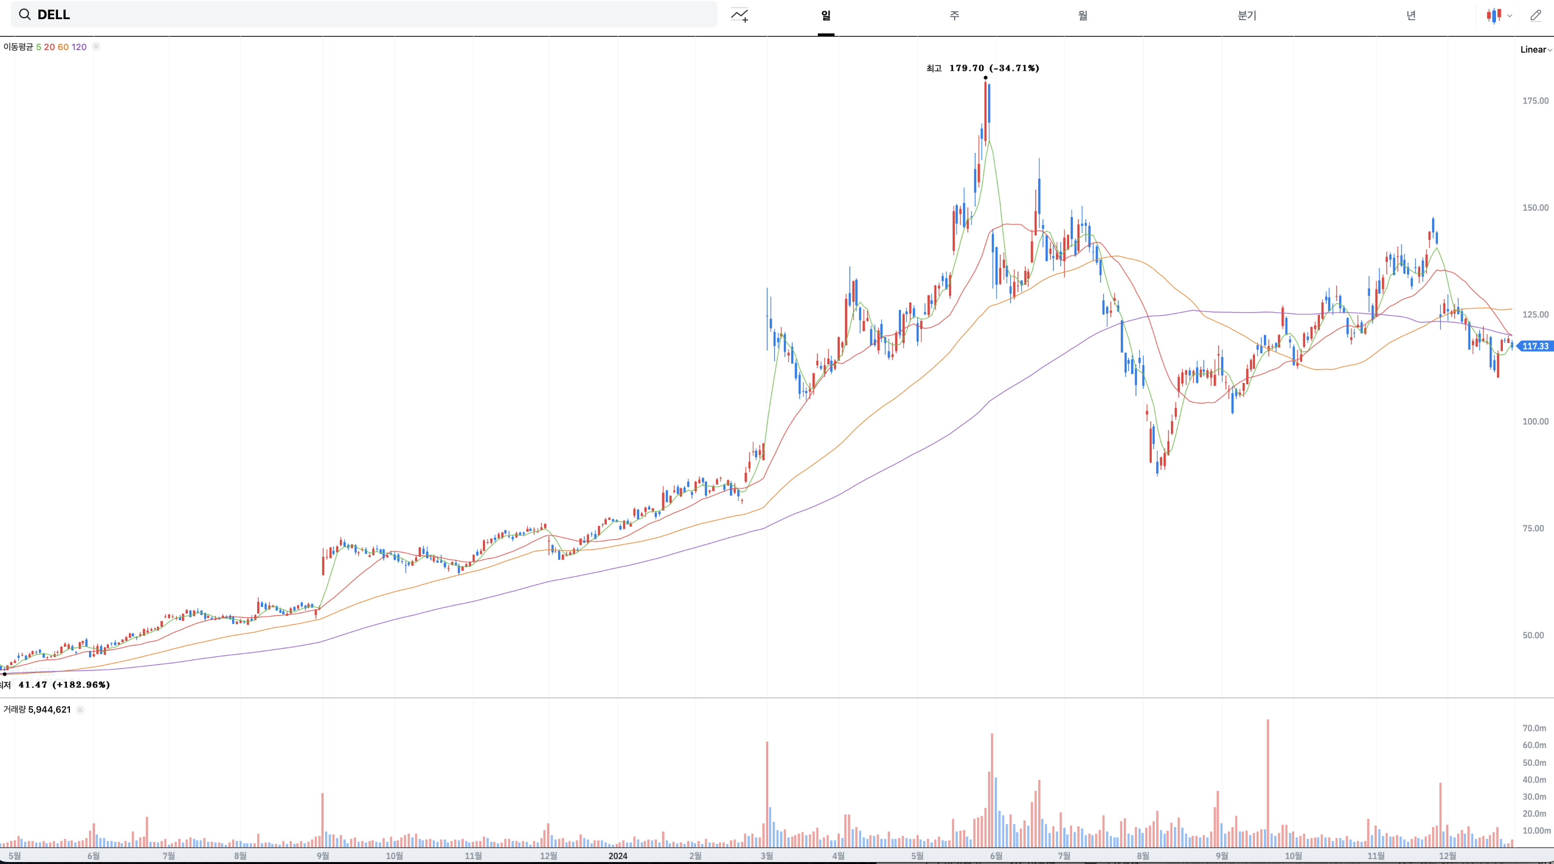Remove the 이동평균 moving average indicator

tap(96, 47)
